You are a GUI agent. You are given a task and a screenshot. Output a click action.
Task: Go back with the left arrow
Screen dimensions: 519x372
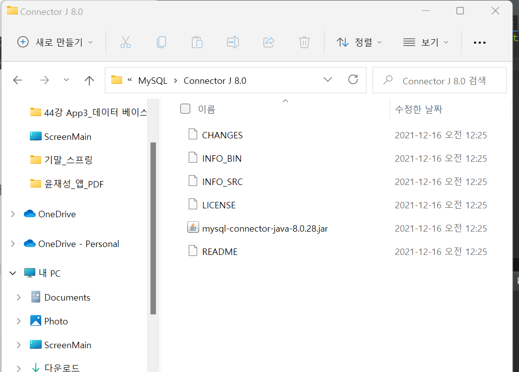coord(17,80)
